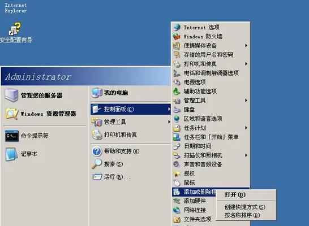Expand 管理工具 arrow in start menu
The height and width of the screenshot is (226, 309).
pos(169,122)
